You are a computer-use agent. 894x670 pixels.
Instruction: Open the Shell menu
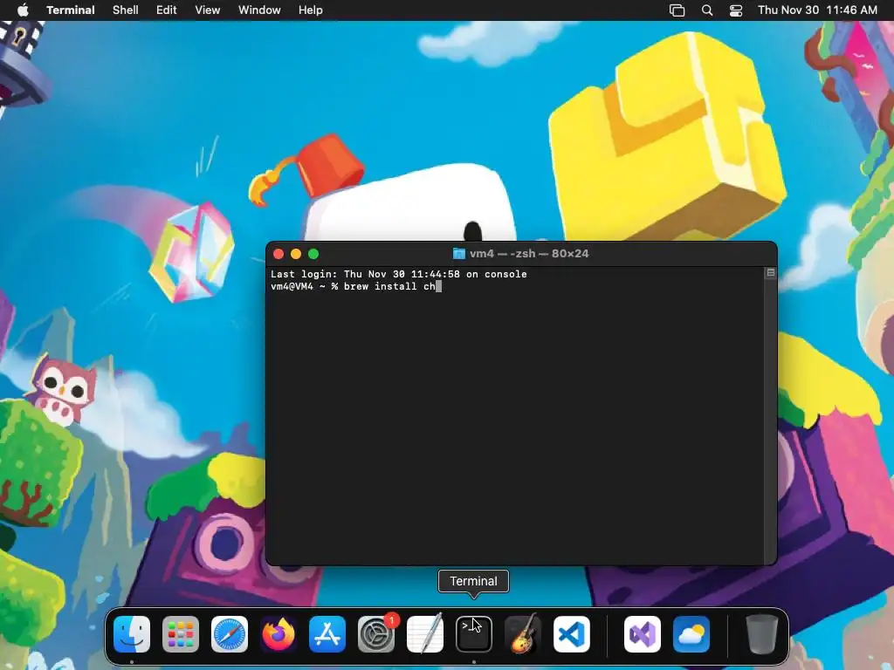pyautogui.click(x=126, y=10)
